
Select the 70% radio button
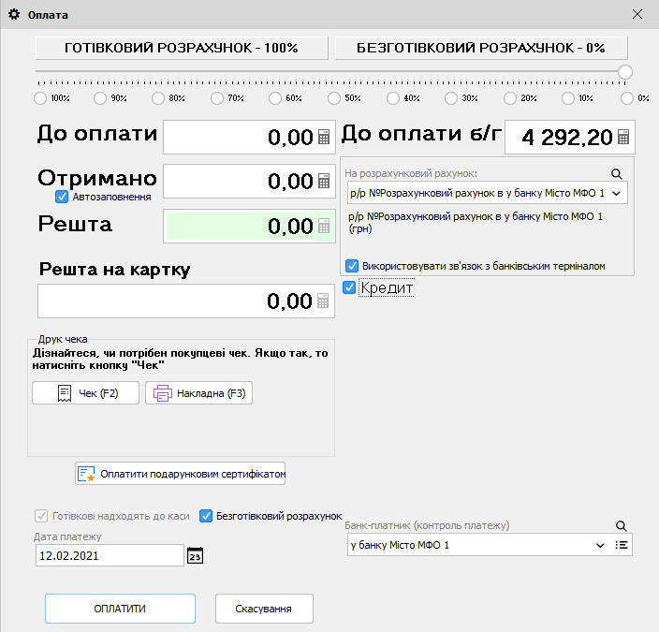[217, 98]
